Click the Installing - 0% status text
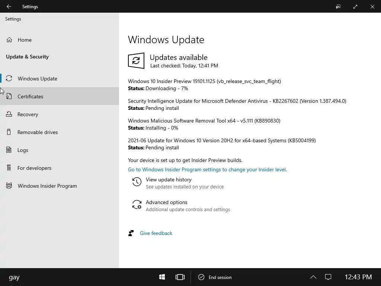Screen dimensions: 381x286 (162, 128)
